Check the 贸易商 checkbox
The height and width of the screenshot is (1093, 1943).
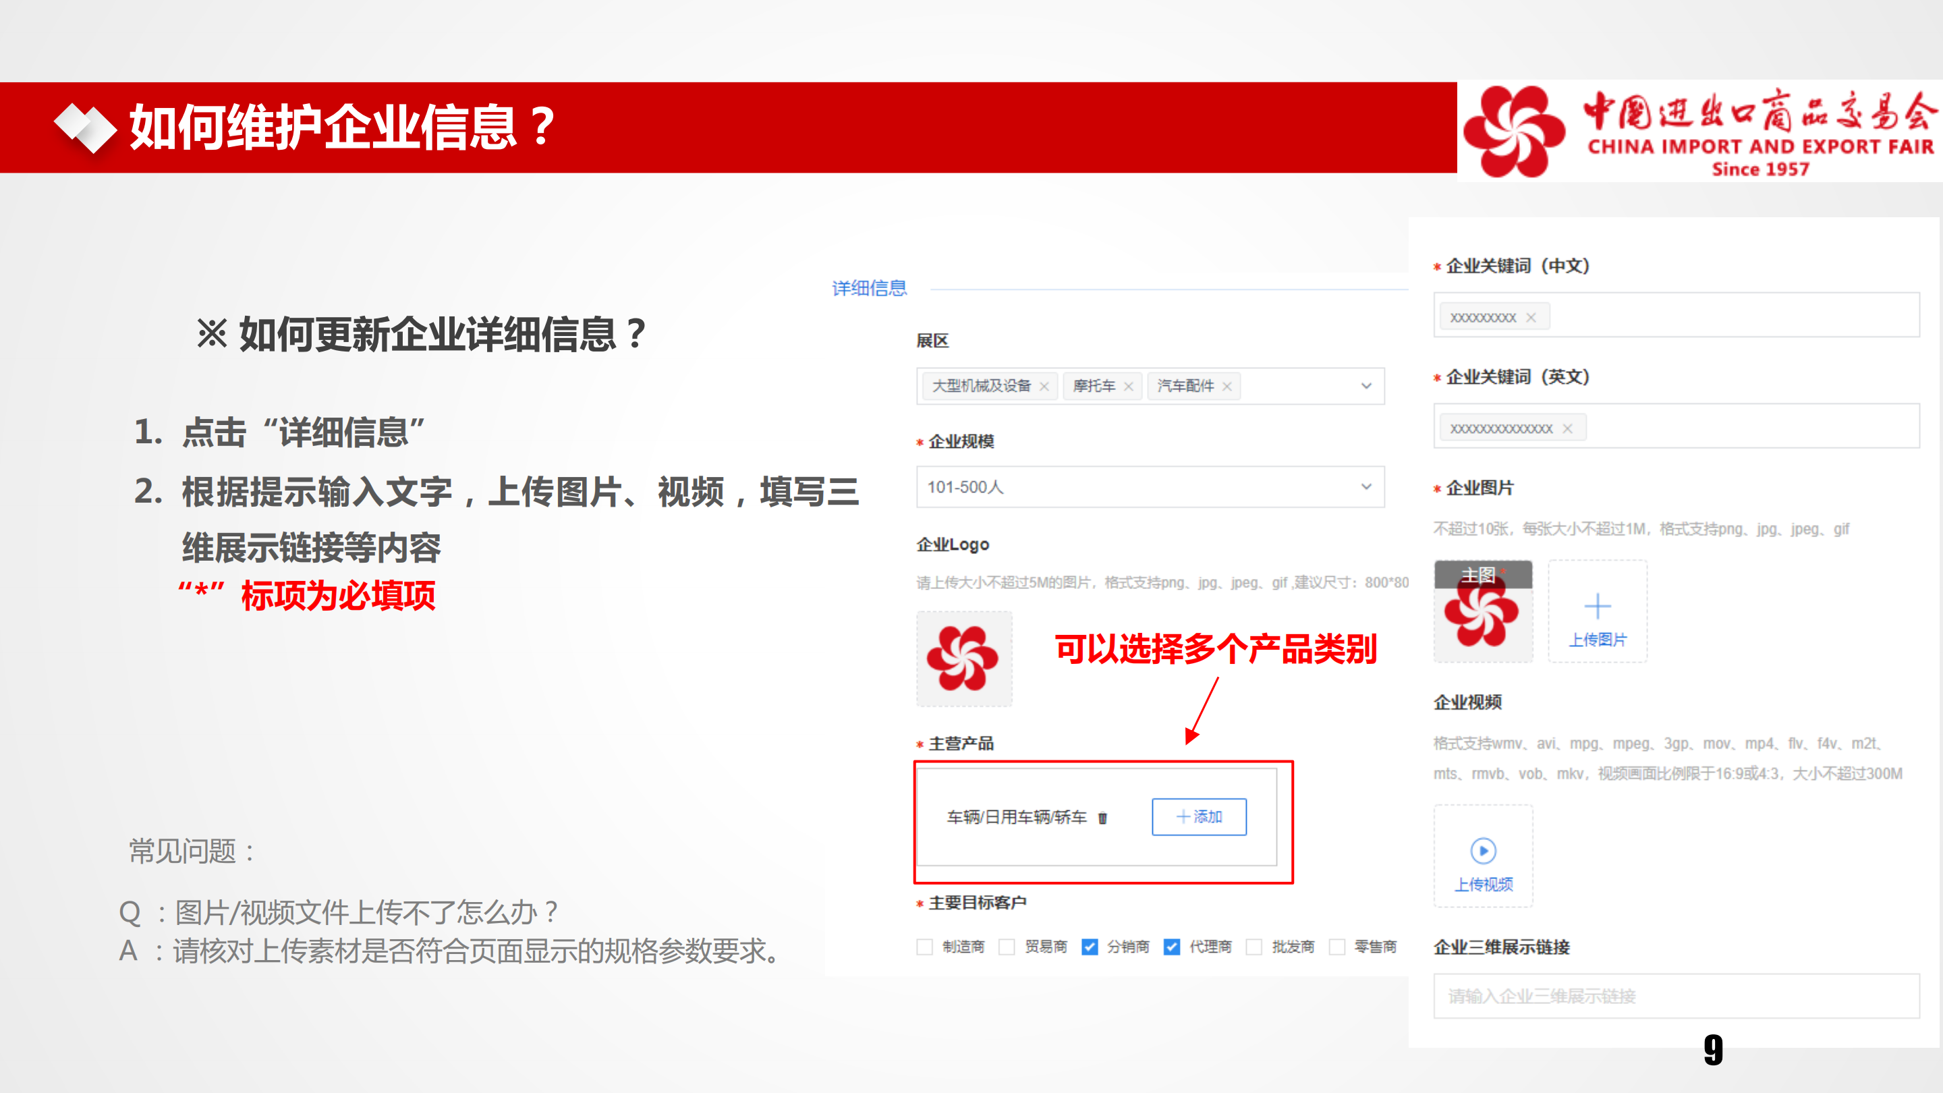1007,947
